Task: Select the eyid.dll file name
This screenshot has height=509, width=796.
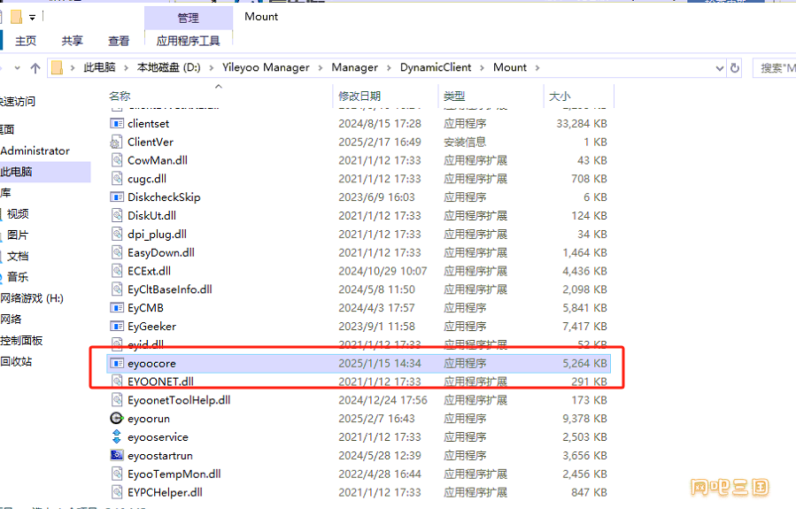Action: (x=146, y=344)
